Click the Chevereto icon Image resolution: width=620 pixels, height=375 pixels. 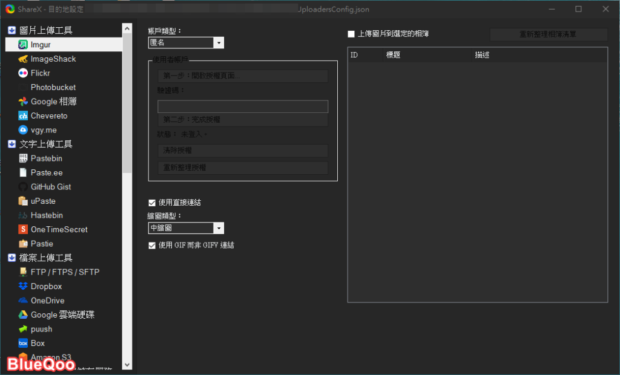(x=23, y=116)
